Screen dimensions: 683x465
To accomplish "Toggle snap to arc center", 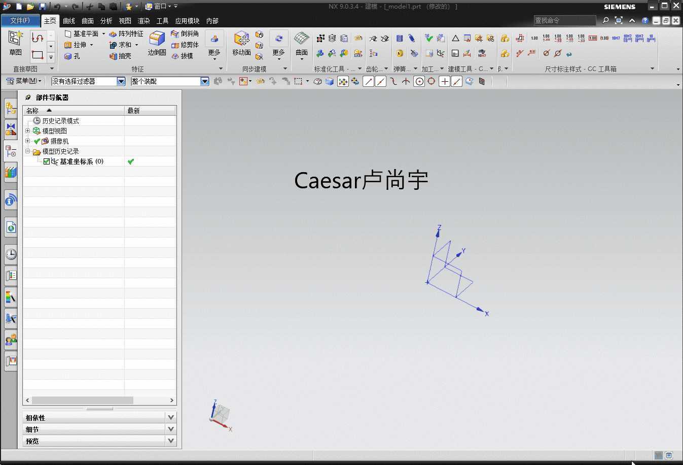I will [x=419, y=81].
